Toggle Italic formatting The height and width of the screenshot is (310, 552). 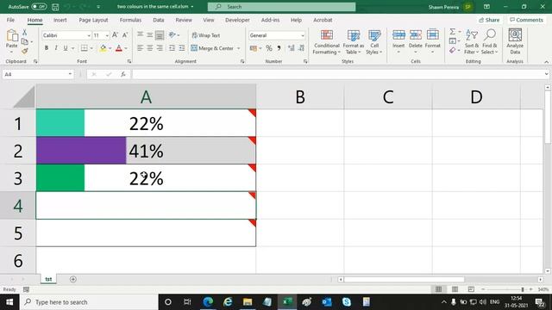55,48
